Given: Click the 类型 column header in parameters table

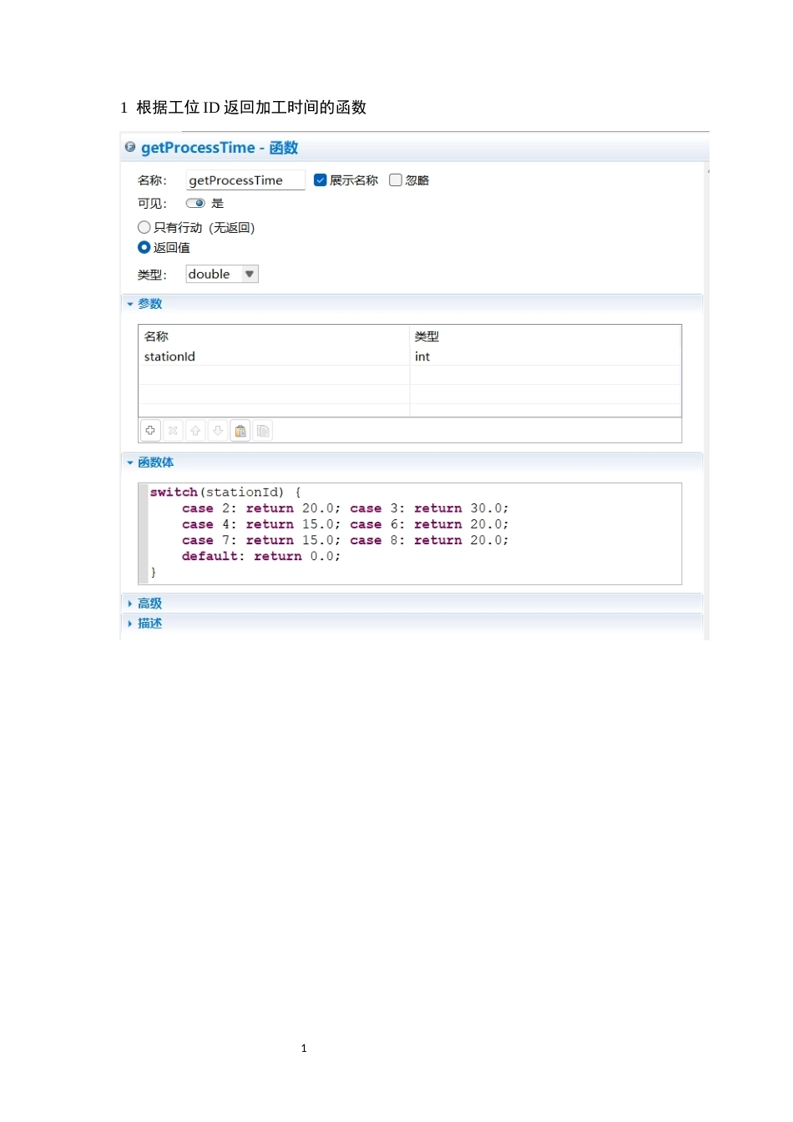Looking at the screenshot, I should point(427,336).
